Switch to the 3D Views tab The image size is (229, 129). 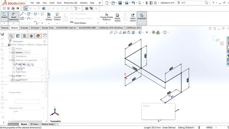(x=34, y=124)
